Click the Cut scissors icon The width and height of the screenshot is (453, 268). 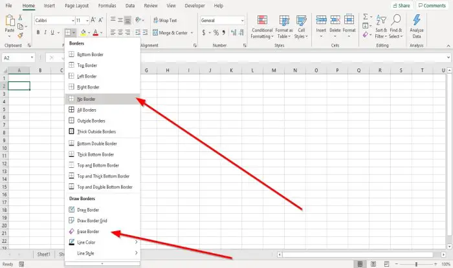[x=20, y=17]
